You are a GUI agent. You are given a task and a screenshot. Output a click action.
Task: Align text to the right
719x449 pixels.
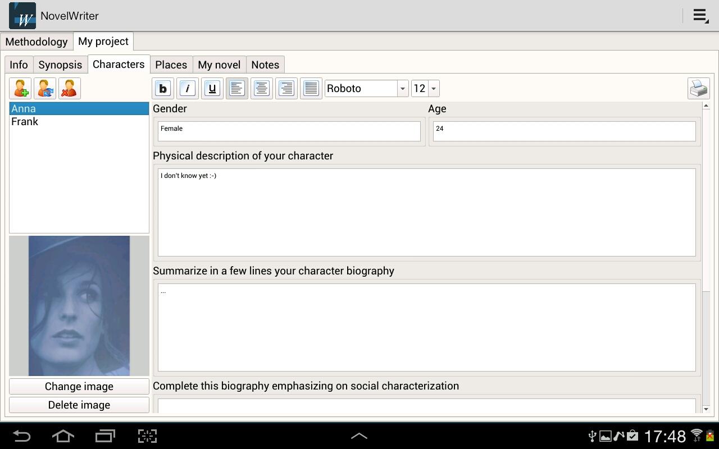[x=286, y=89]
